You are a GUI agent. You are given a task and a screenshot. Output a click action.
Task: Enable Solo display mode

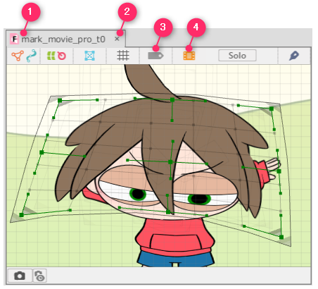tap(237, 56)
